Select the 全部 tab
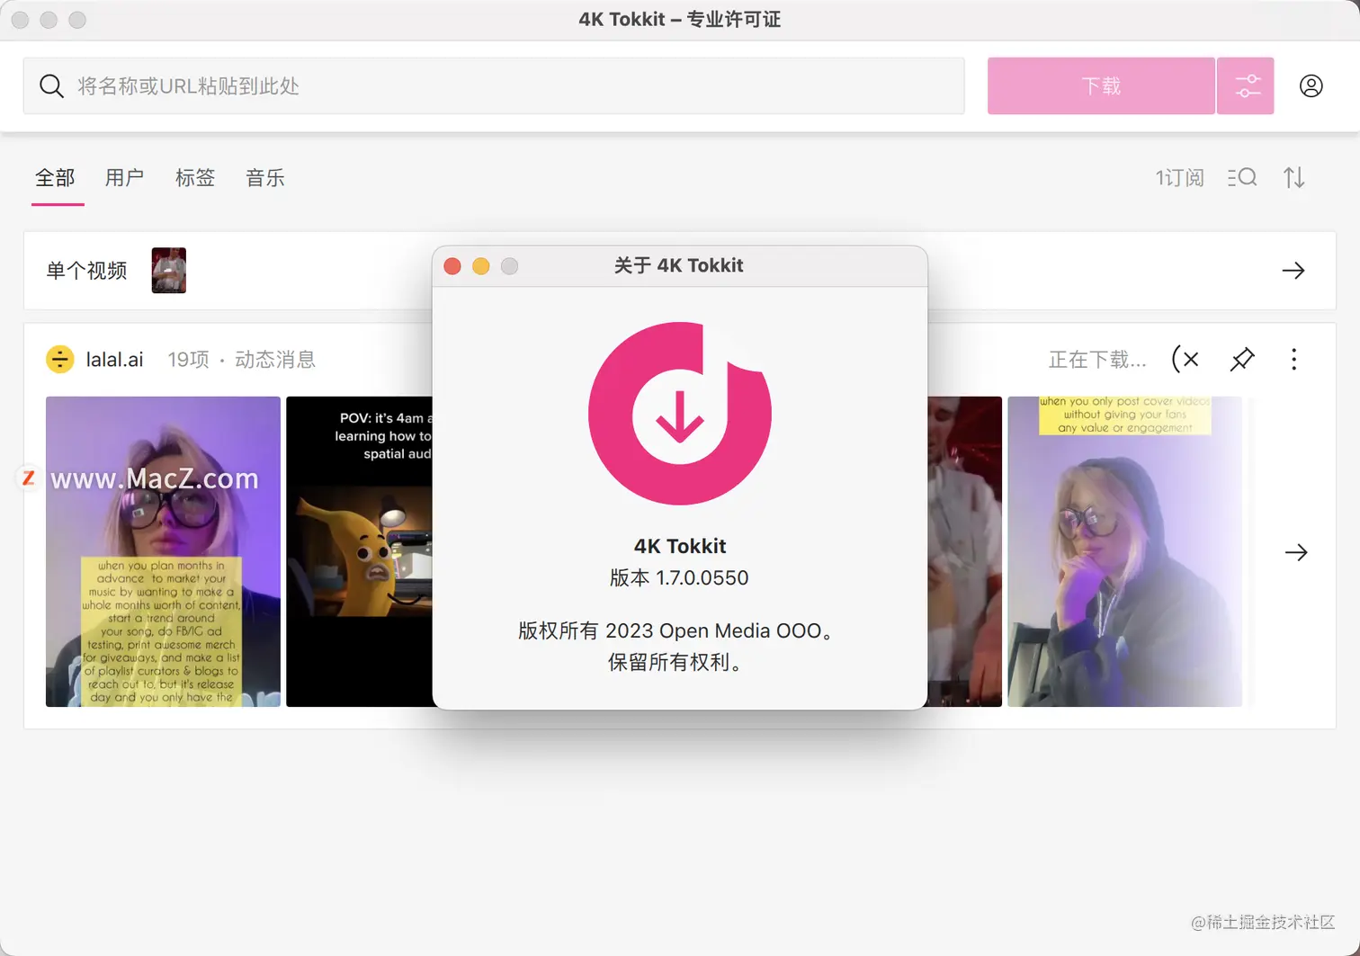The image size is (1360, 956). pyautogui.click(x=55, y=178)
